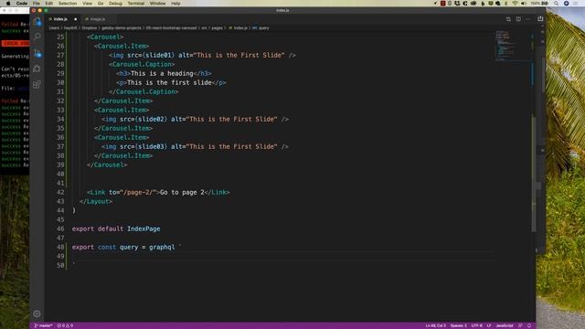Click 'This is a heading' on line 29
This screenshot has width=585, height=329.
coord(162,73)
